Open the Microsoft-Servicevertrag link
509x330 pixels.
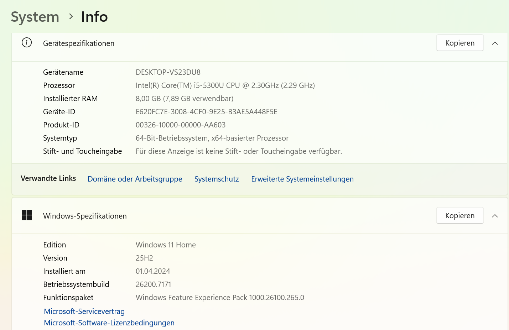(x=84, y=311)
